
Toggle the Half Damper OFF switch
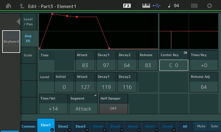click(x=113, y=108)
